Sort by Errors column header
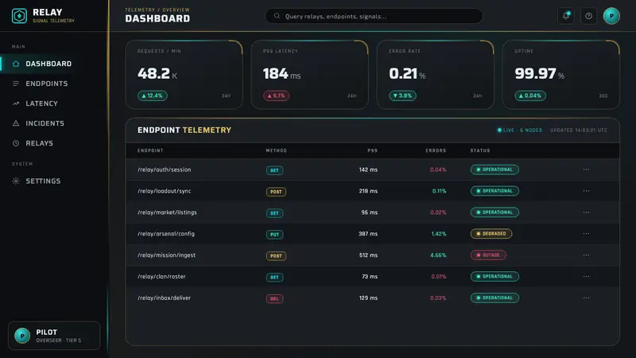Image resolution: width=636 pixels, height=358 pixels. click(436, 150)
